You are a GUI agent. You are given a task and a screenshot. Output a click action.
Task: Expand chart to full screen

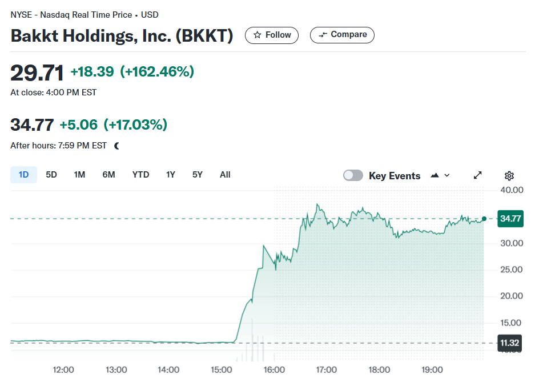478,175
